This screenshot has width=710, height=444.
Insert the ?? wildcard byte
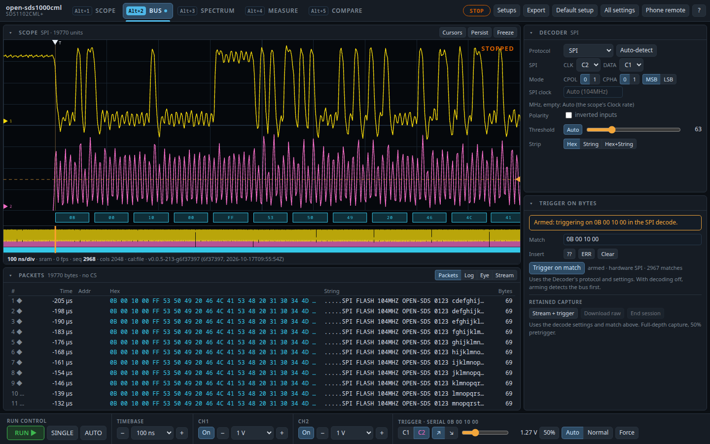pos(569,254)
